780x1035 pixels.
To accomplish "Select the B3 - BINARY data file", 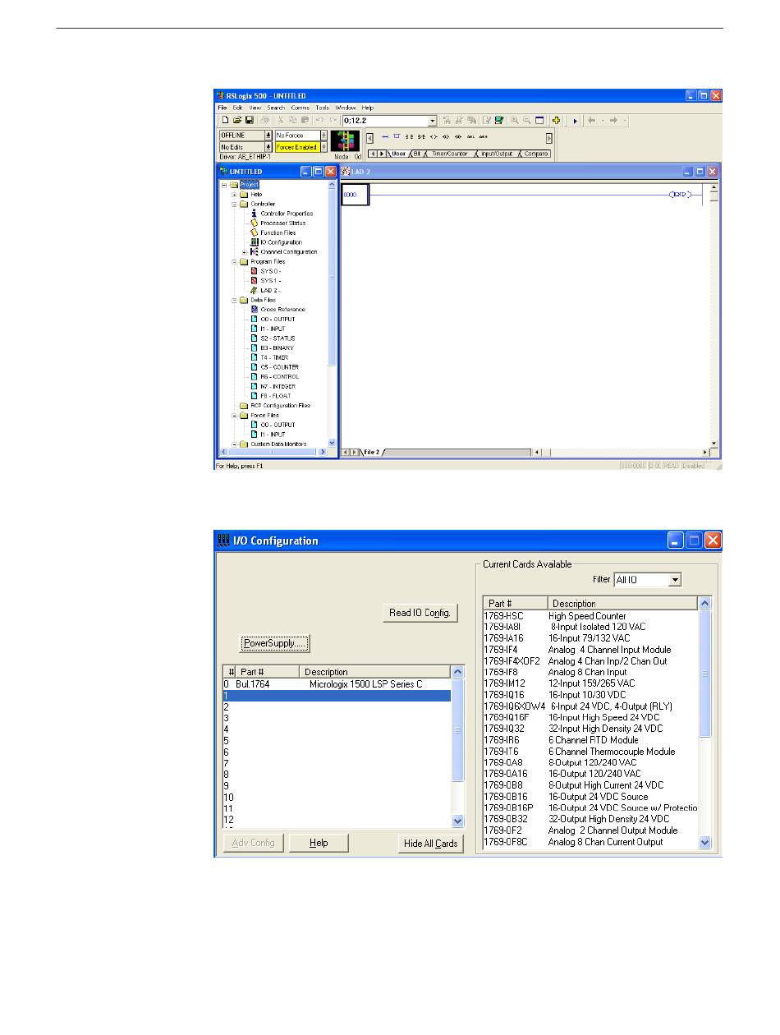I will pos(277,348).
